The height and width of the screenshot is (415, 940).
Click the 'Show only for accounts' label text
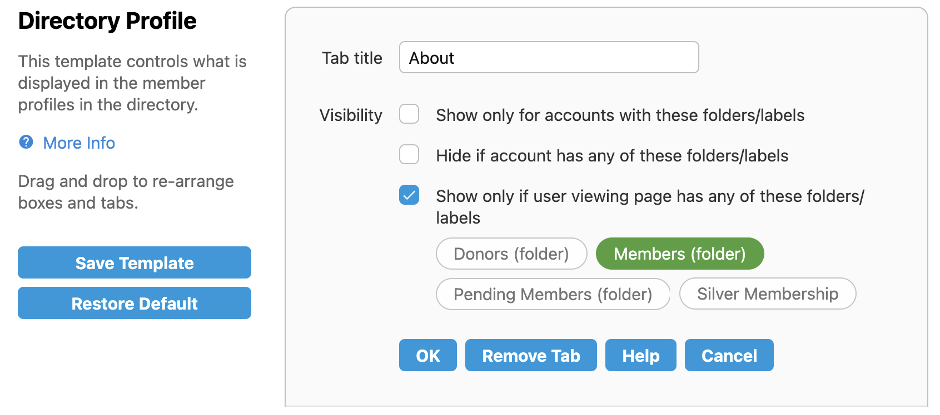point(620,115)
